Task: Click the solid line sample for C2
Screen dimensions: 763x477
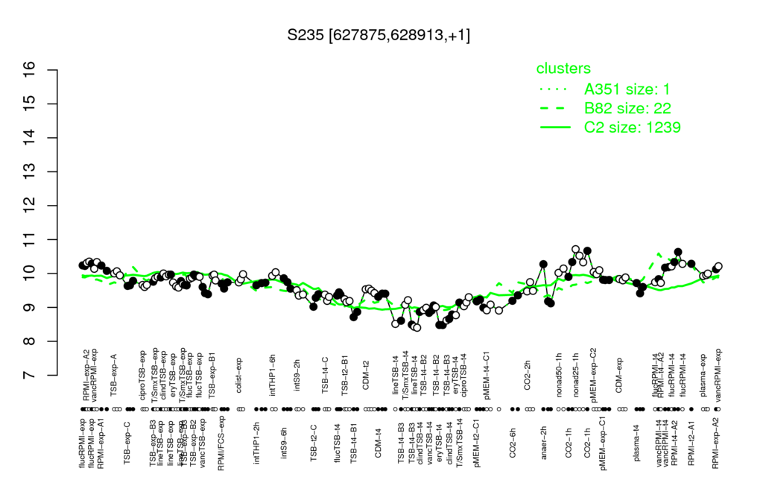Action: point(555,127)
